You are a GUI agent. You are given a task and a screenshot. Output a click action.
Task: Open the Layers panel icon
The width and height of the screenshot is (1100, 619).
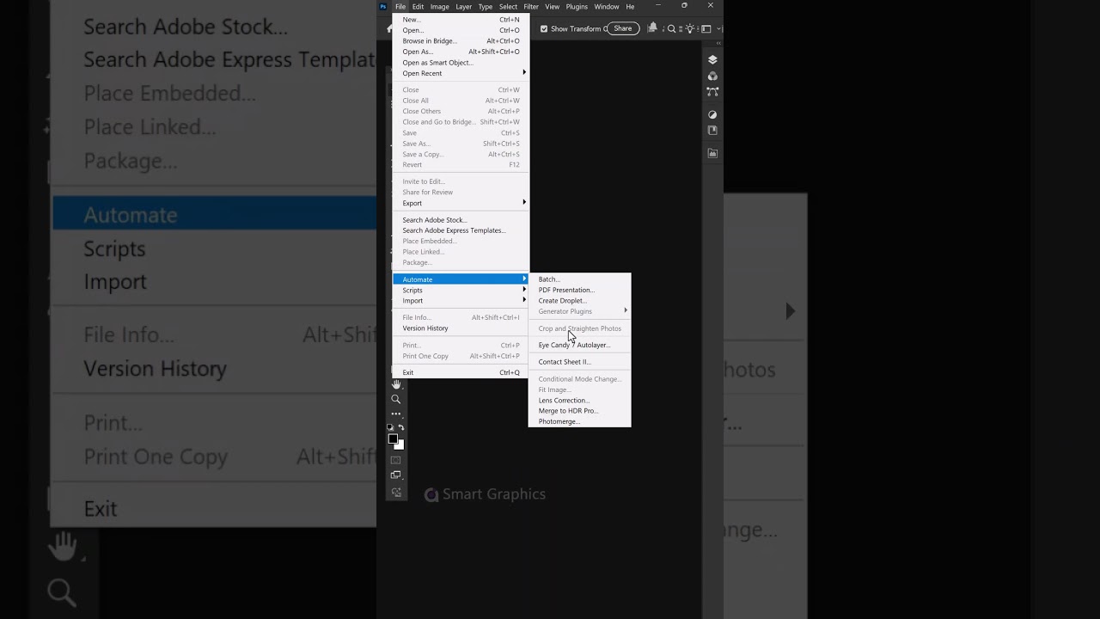point(712,60)
